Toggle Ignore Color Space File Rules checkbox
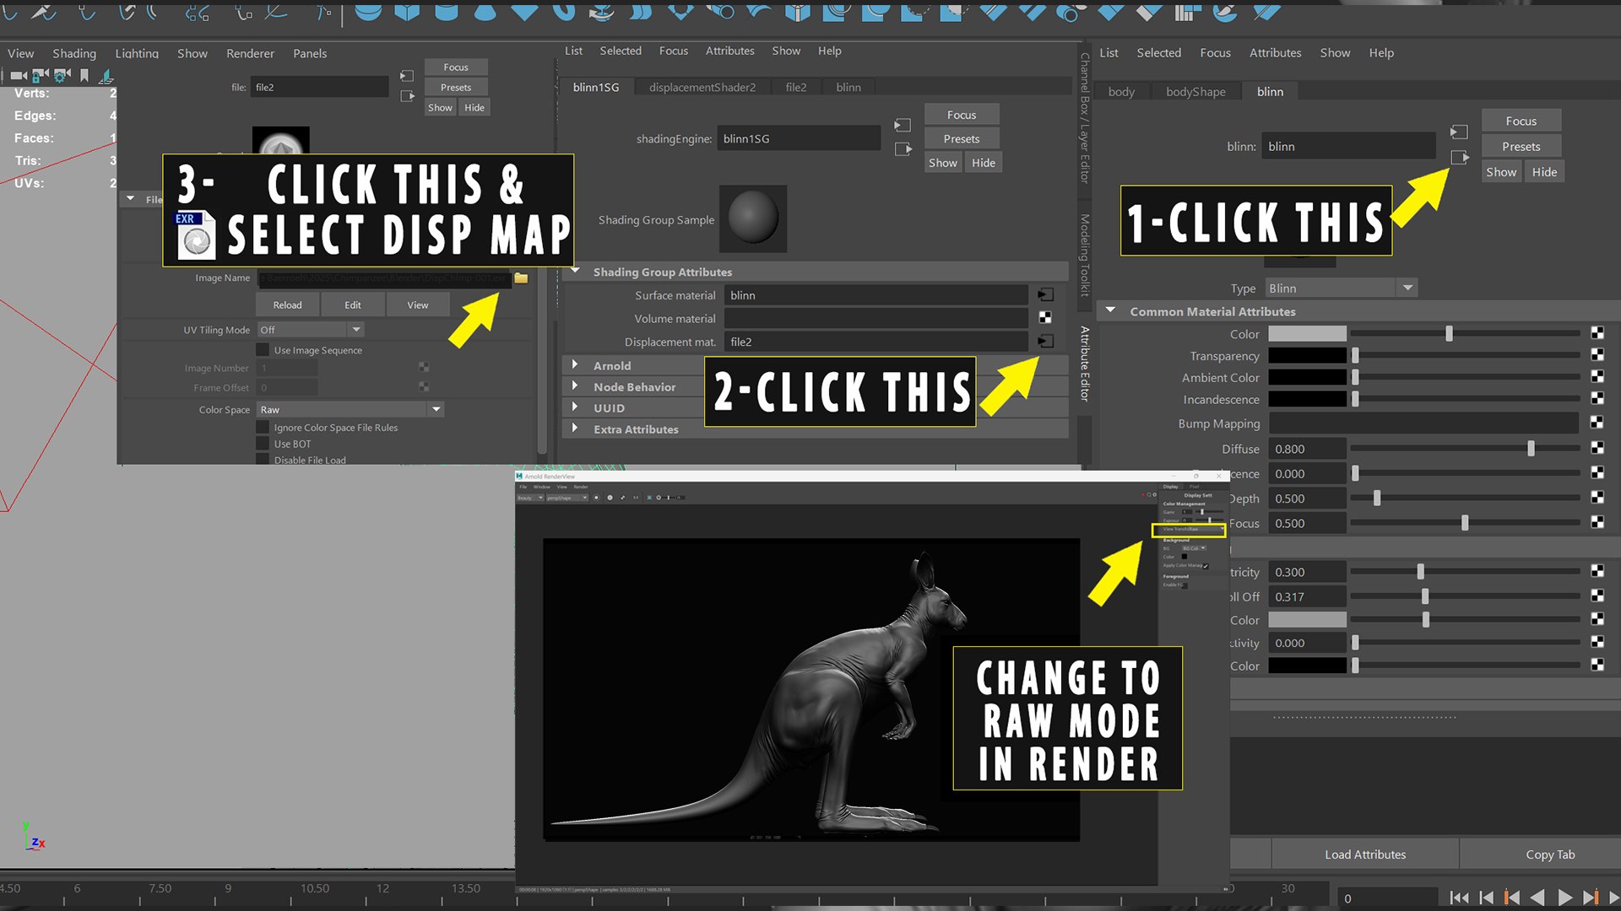This screenshot has width=1621, height=911. [263, 428]
